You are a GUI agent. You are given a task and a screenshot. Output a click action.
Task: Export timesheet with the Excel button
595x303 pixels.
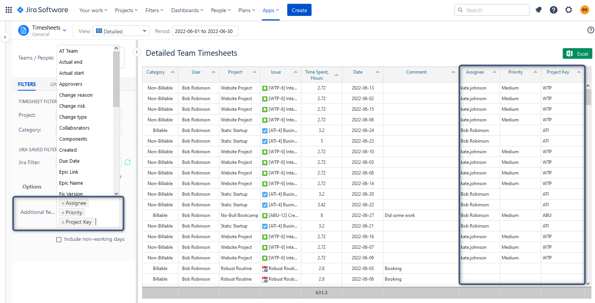578,54
